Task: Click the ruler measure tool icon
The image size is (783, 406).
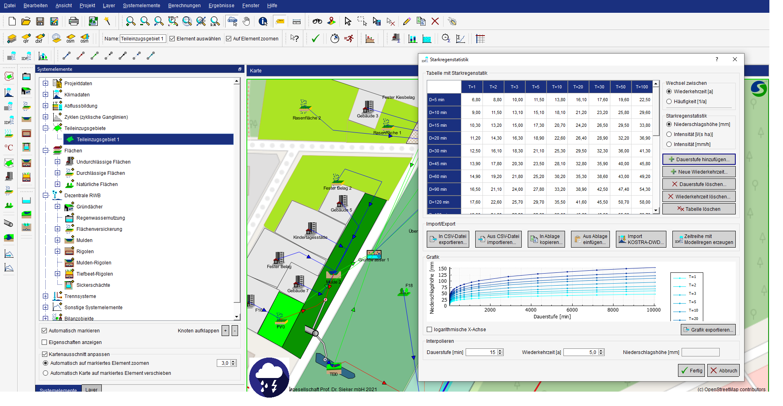Action: (297, 22)
